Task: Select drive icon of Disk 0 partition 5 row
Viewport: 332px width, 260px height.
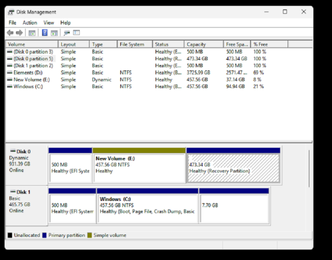Action: (x=9, y=59)
